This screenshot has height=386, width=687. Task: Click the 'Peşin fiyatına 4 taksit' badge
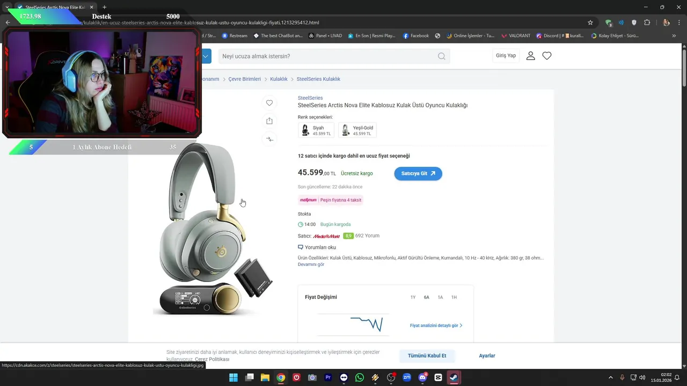pos(331,200)
